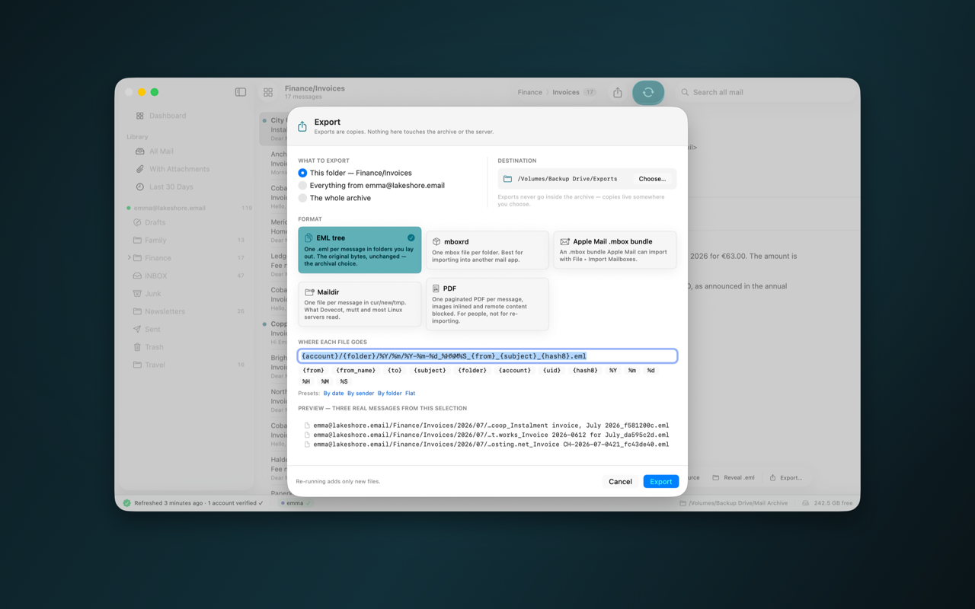Click the Junk folder icon
The width and height of the screenshot is (975, 609).
[x=137, y=293]
